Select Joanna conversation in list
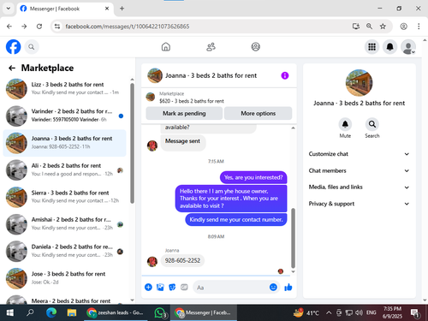The height and width of the screenshot is (321, 428). click(65, 143)
